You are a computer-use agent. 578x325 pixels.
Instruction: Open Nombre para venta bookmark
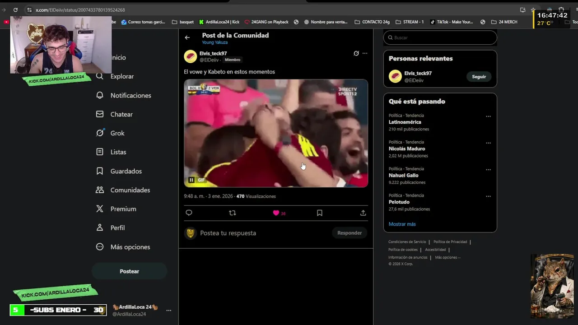coord(326,22)
